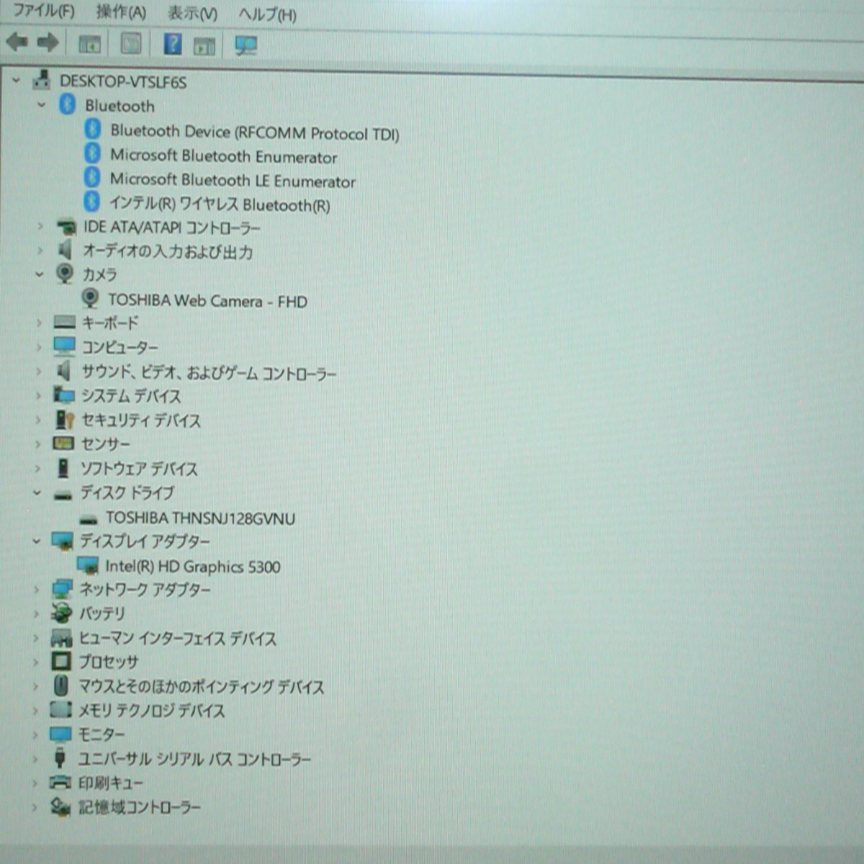Click the ディスプレイ アダプター monitor icon
The width and height of the screenshot is (864, 864).
click(62, 541)
